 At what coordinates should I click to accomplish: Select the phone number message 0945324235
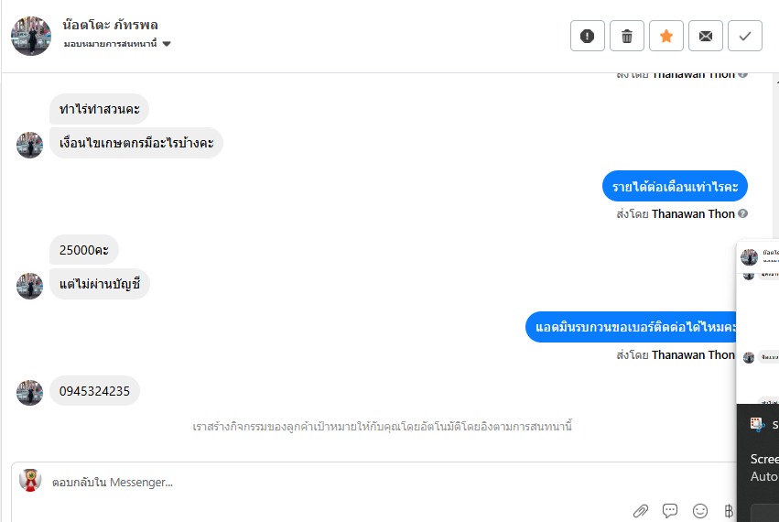94,391
